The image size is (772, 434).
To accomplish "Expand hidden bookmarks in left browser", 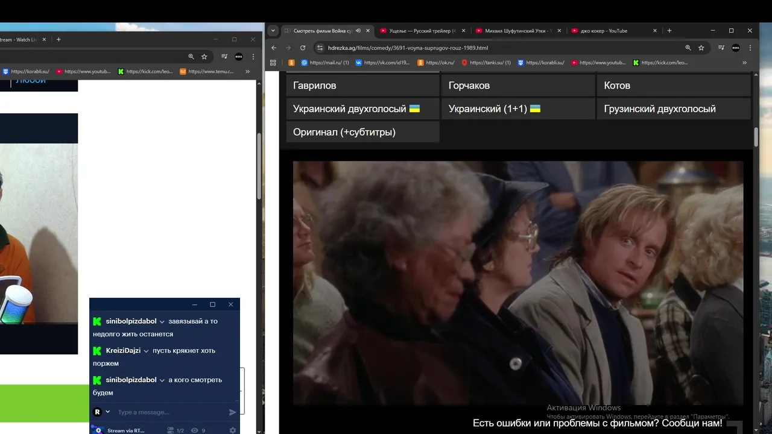I will pyautogui.click(x=247, y=72).
